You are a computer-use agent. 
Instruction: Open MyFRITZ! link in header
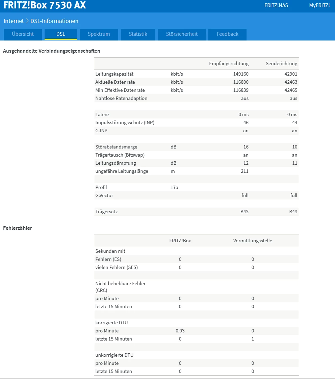pyautogui.click(x=319, y=5)
